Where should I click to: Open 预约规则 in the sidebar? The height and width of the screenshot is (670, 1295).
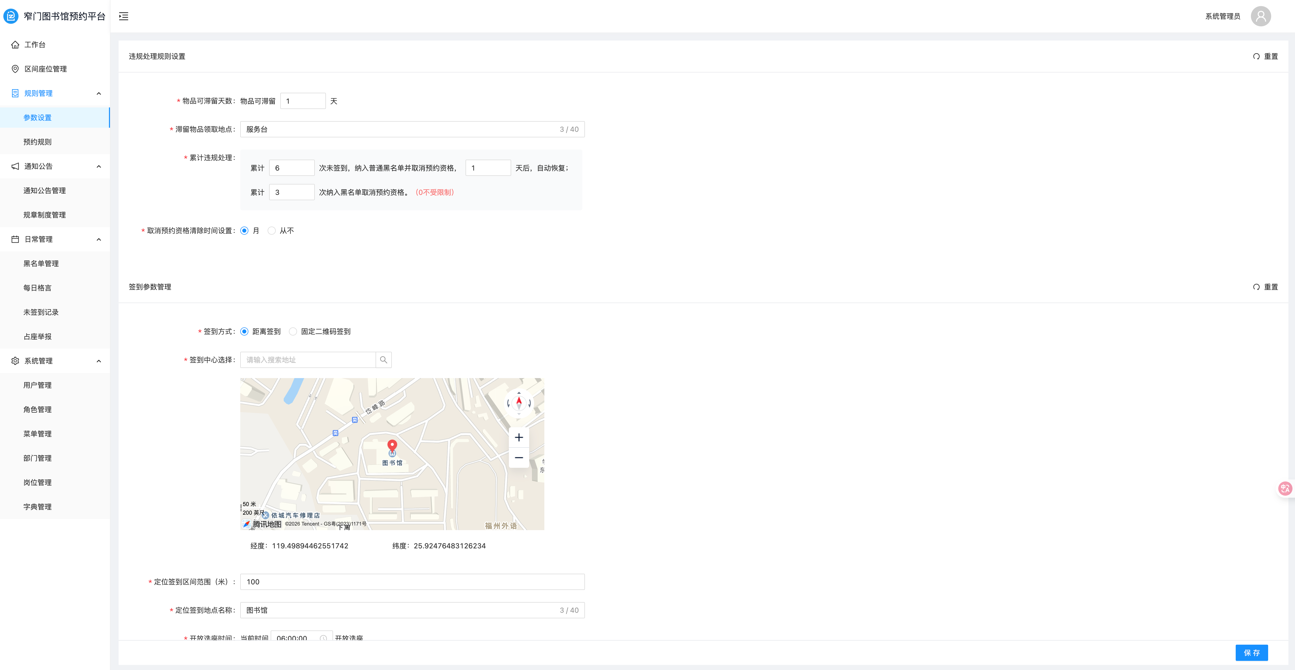38,142
